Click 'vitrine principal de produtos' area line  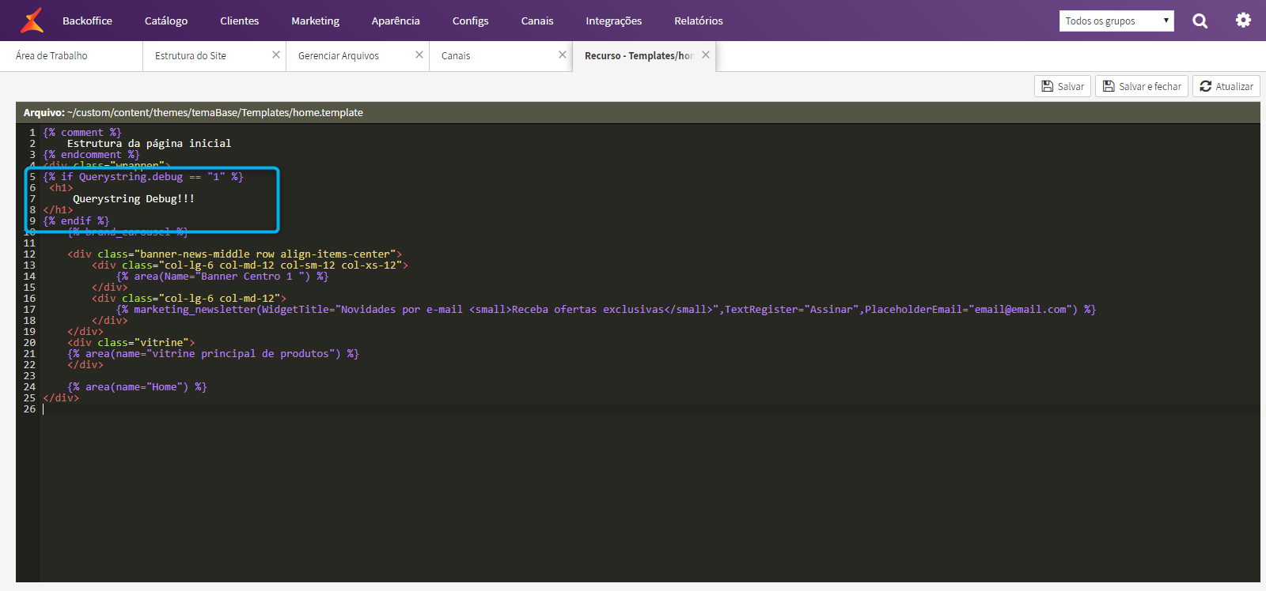coord(213,354)
